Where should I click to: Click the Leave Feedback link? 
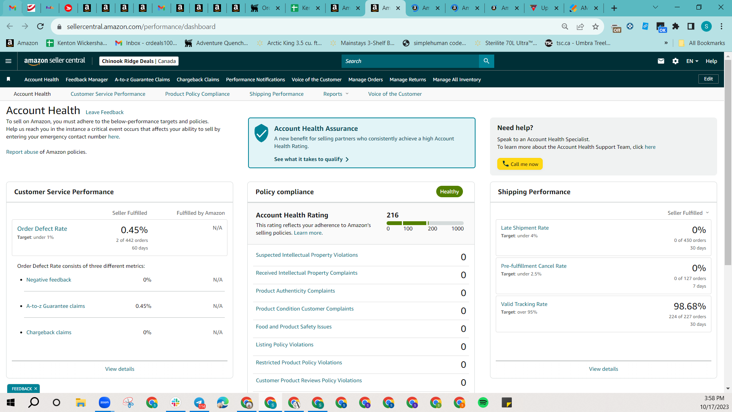point(105,112)
